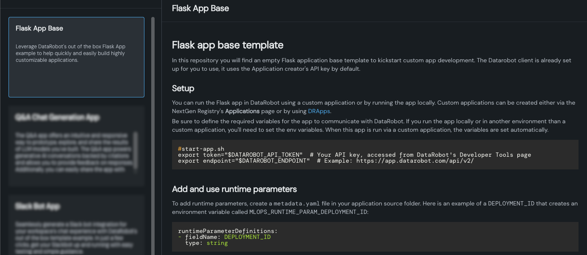The height and width of the screenshot is (255, 587).
Task: Click Flask App Base card description text
Action: [x=71, y=53]
